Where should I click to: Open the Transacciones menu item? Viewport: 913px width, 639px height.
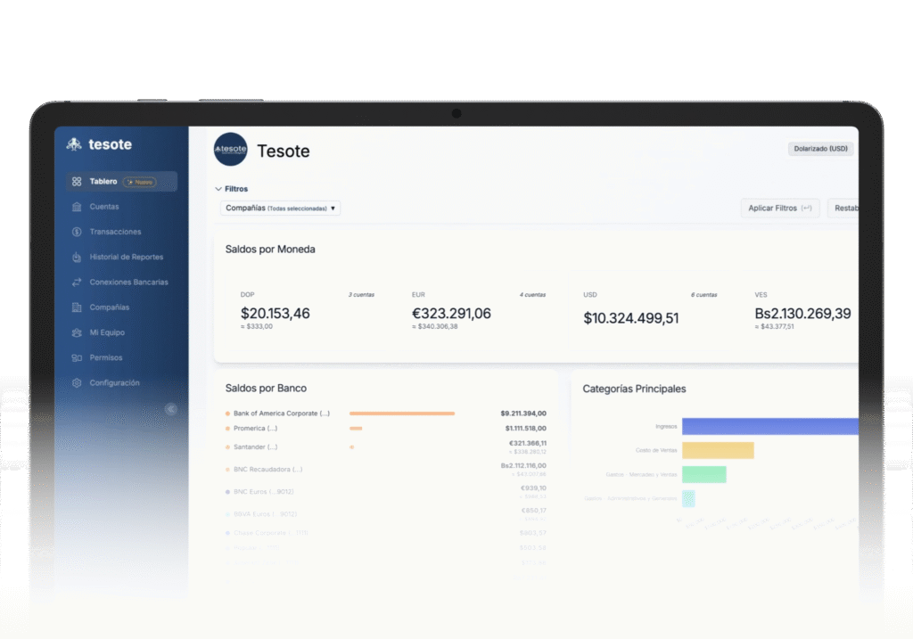115,232
